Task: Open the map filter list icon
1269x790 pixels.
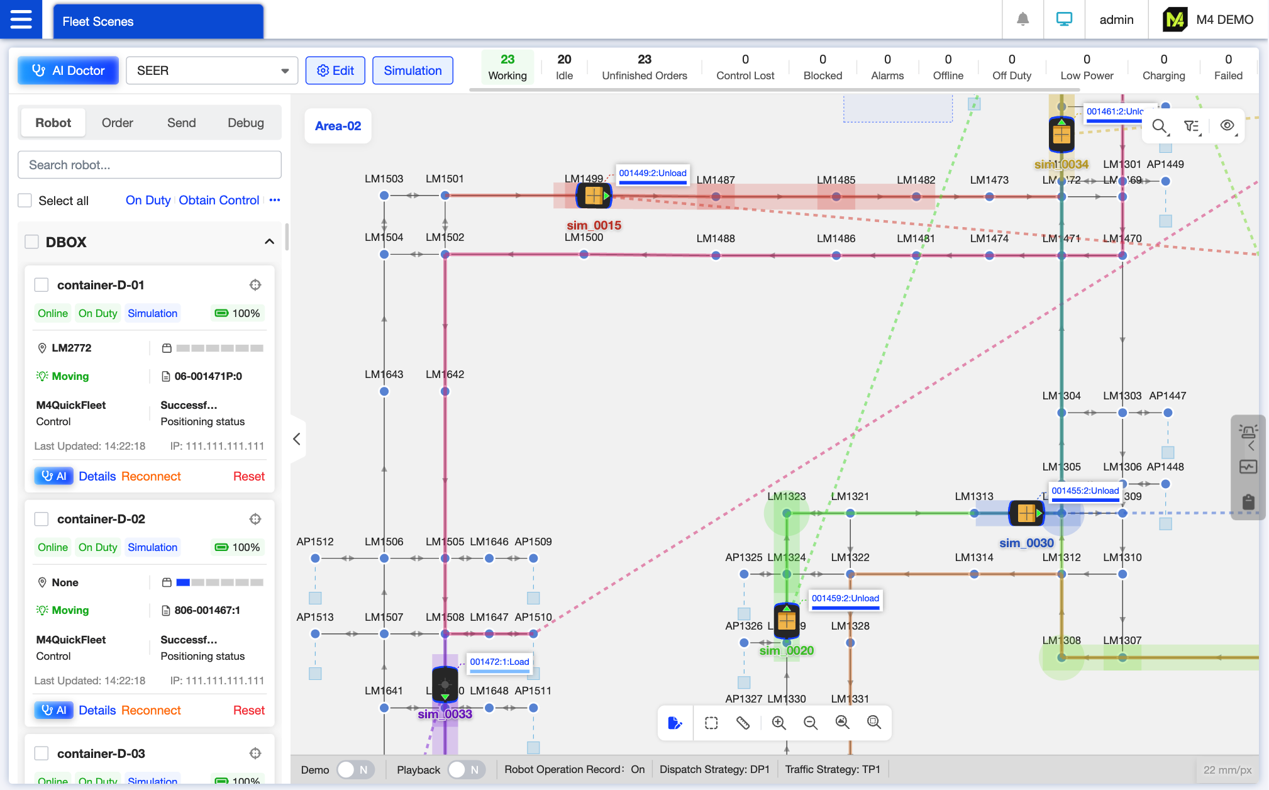Action: (1192, 126)
